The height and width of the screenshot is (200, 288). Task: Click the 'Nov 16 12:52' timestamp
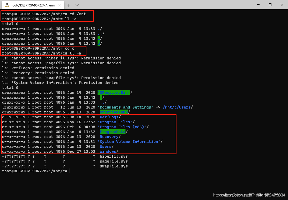point(81,122)
